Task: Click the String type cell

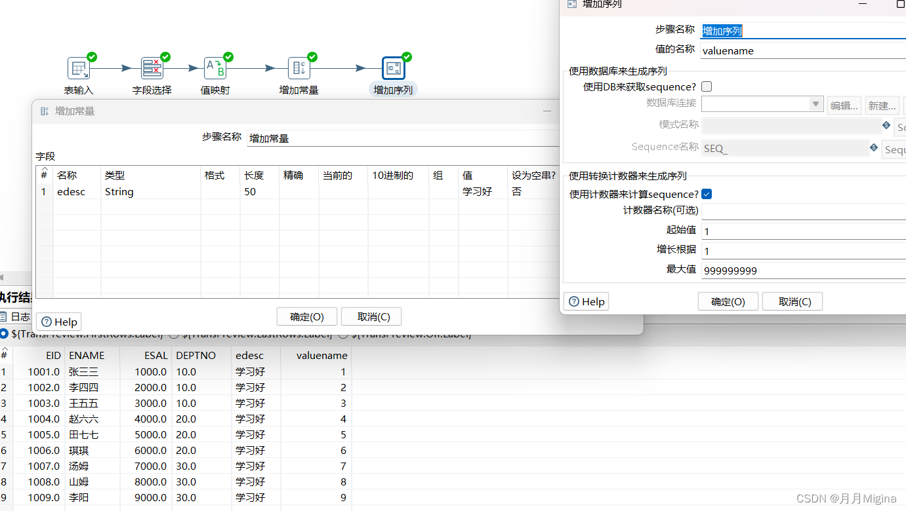Action: pos(150,191)
